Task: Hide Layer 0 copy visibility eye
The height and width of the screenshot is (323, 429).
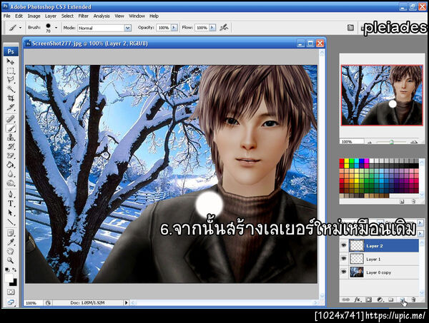Action: tap(344, 272)
